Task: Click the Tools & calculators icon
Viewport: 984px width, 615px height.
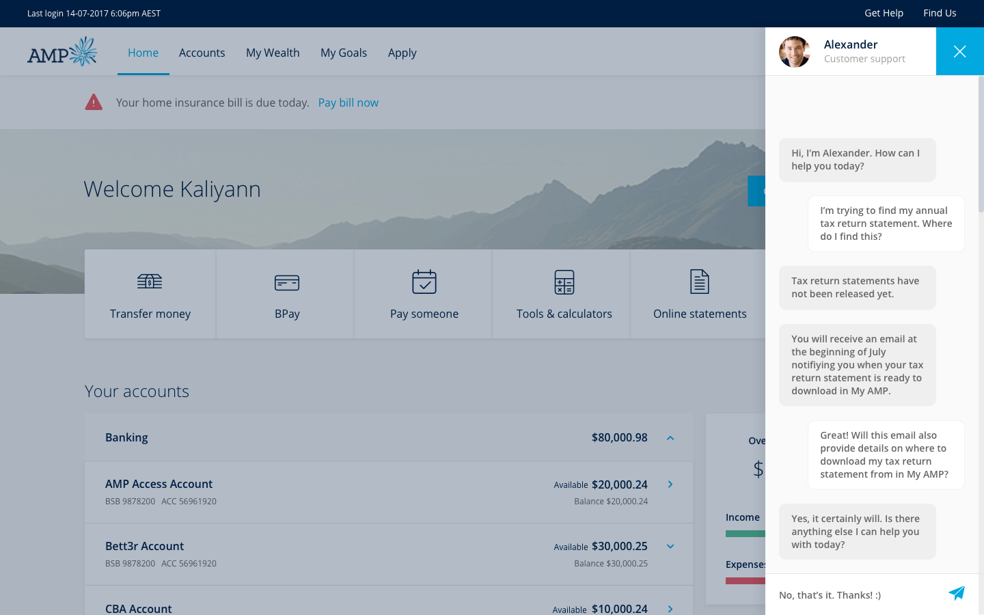Action: [564, 282]
